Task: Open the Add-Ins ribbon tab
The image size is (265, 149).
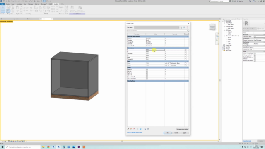Action: pyautogui.click(x=37, y=4)
